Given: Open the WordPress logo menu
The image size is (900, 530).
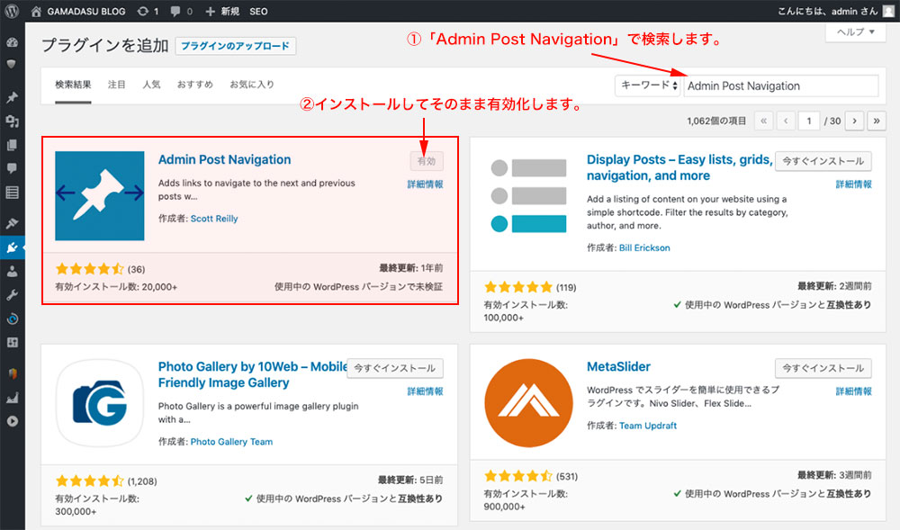Looking at the screenshot, I should point(12,11).
